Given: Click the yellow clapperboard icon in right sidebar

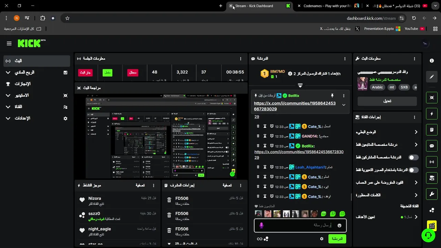Looking at the screenshot, I should click(432, 226).
